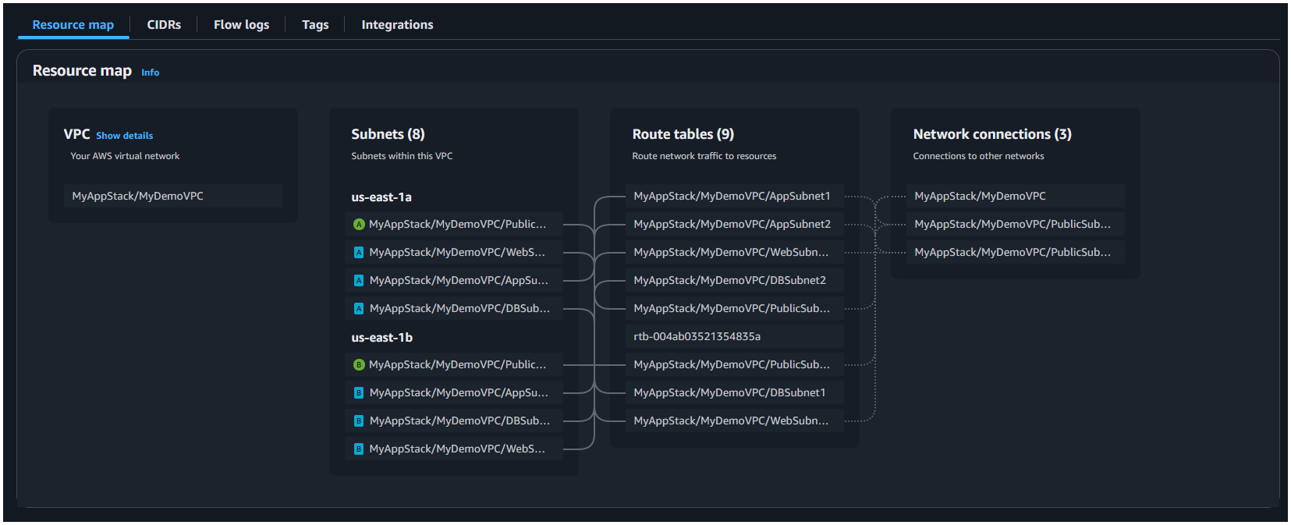Select the DBSubnet1 route table

pos(729,393)
